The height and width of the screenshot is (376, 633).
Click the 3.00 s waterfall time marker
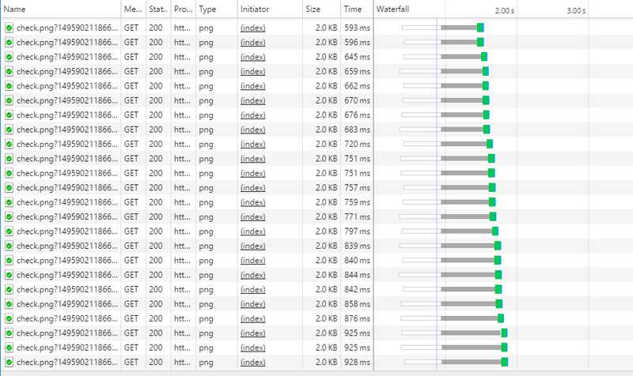coord(576,11)
